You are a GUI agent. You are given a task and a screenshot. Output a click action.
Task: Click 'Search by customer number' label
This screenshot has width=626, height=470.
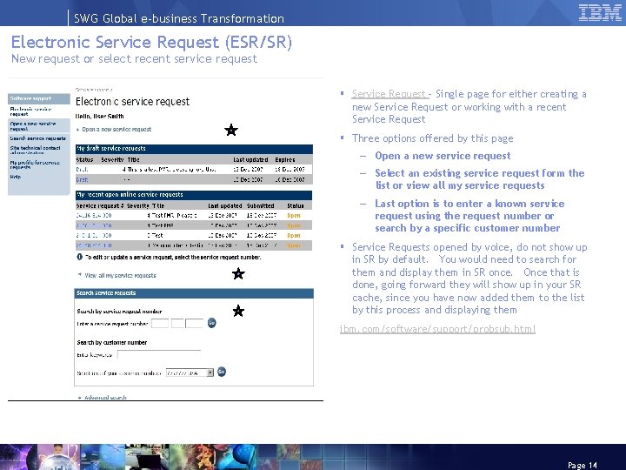pos(112,343)
